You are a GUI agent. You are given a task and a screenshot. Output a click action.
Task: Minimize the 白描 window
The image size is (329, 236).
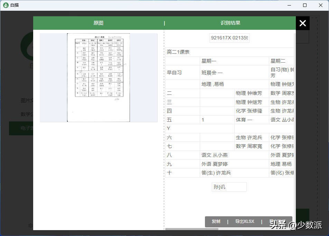(x=289, y=5)
